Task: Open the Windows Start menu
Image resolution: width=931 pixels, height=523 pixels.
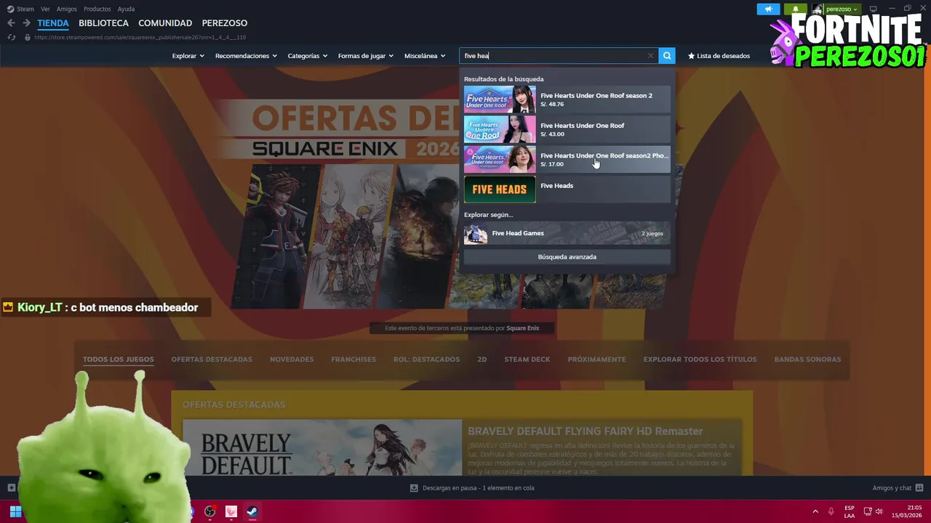Action: coord(15,511)
